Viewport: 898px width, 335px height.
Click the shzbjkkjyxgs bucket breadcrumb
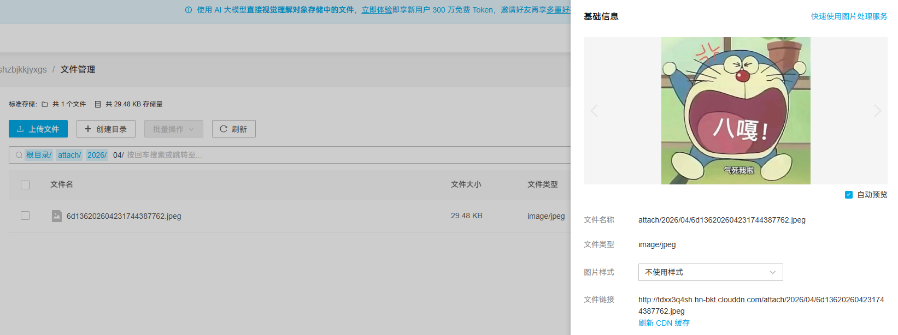point(24,69)
